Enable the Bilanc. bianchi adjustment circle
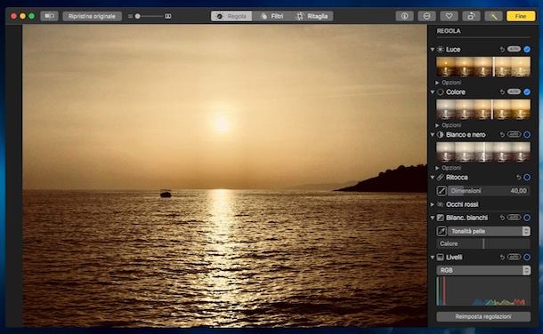 [x=527, y=218]
